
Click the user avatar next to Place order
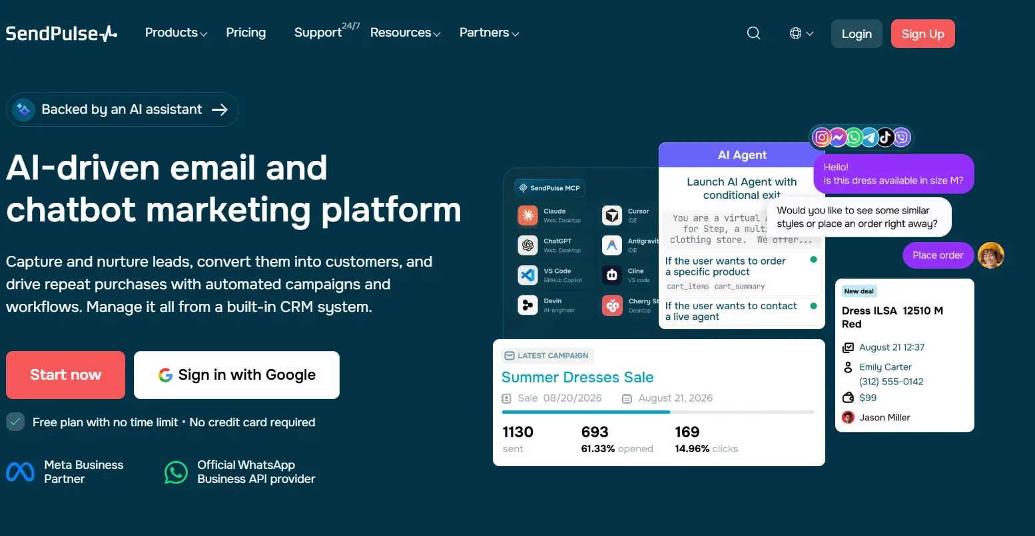(x=990, y=255)
